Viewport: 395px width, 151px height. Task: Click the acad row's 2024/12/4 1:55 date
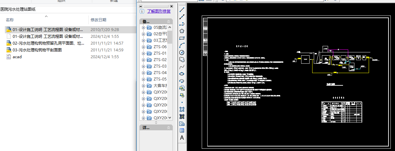tap(105, 57)
